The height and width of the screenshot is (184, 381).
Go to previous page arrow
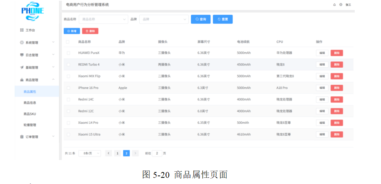(x=108, y=153)
